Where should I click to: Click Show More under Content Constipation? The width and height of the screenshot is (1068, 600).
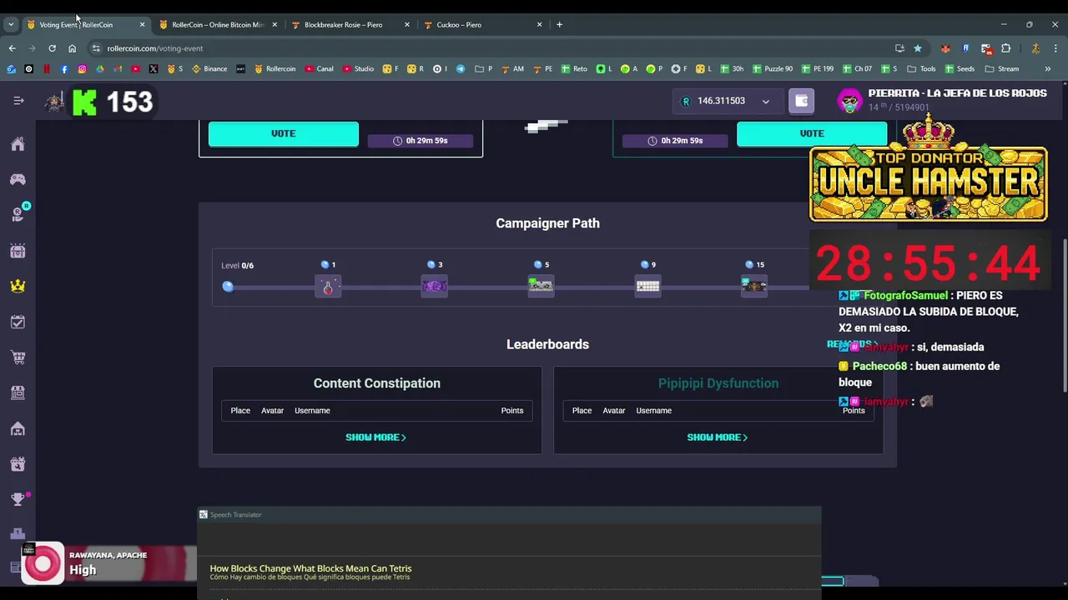375,437
